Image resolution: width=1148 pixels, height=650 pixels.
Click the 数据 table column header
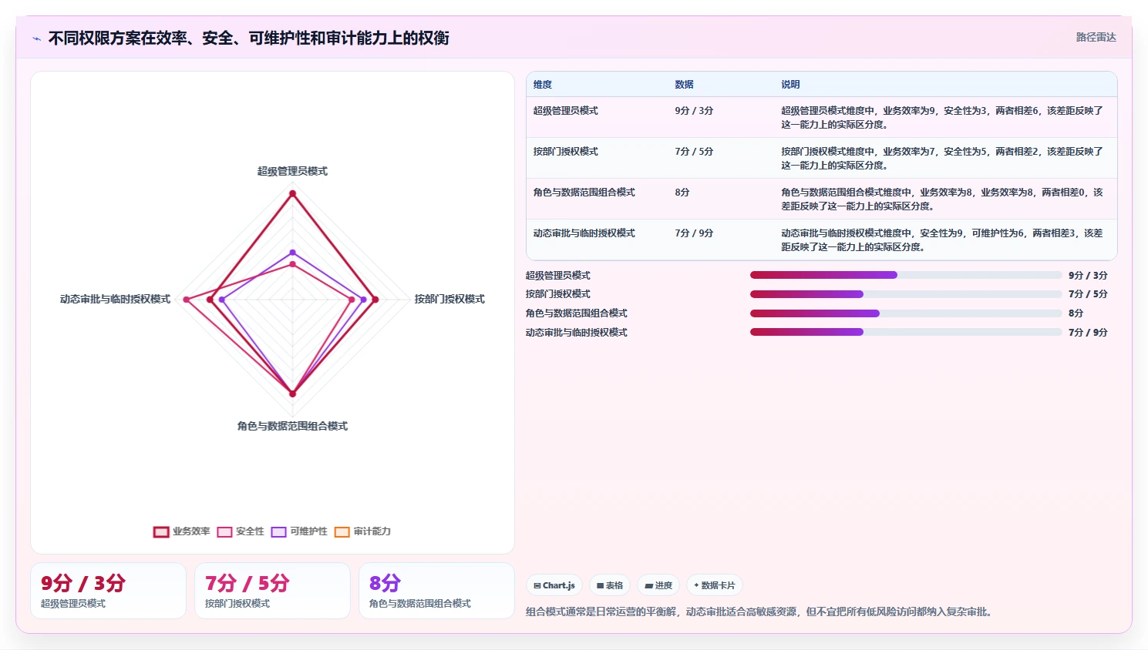coord(684,85)
